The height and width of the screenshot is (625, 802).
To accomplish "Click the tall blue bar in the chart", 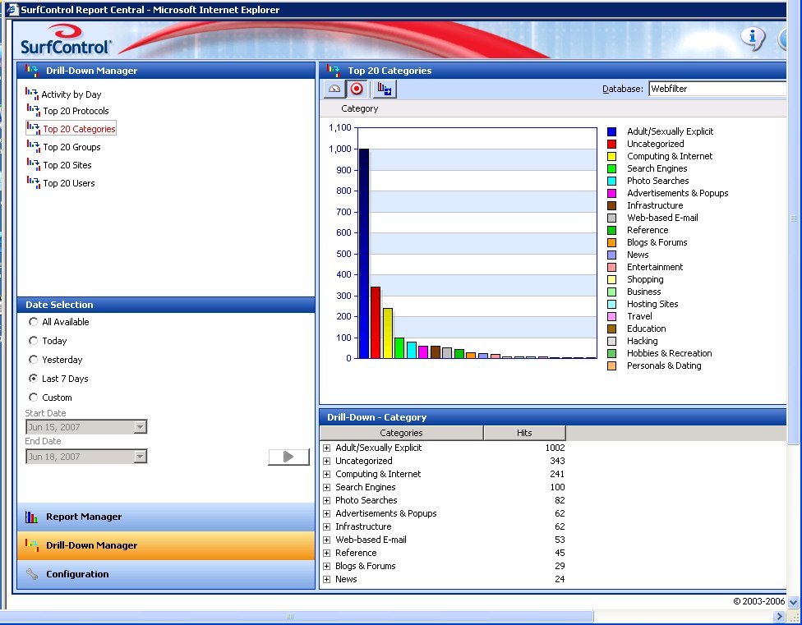I will coord(364,254).
